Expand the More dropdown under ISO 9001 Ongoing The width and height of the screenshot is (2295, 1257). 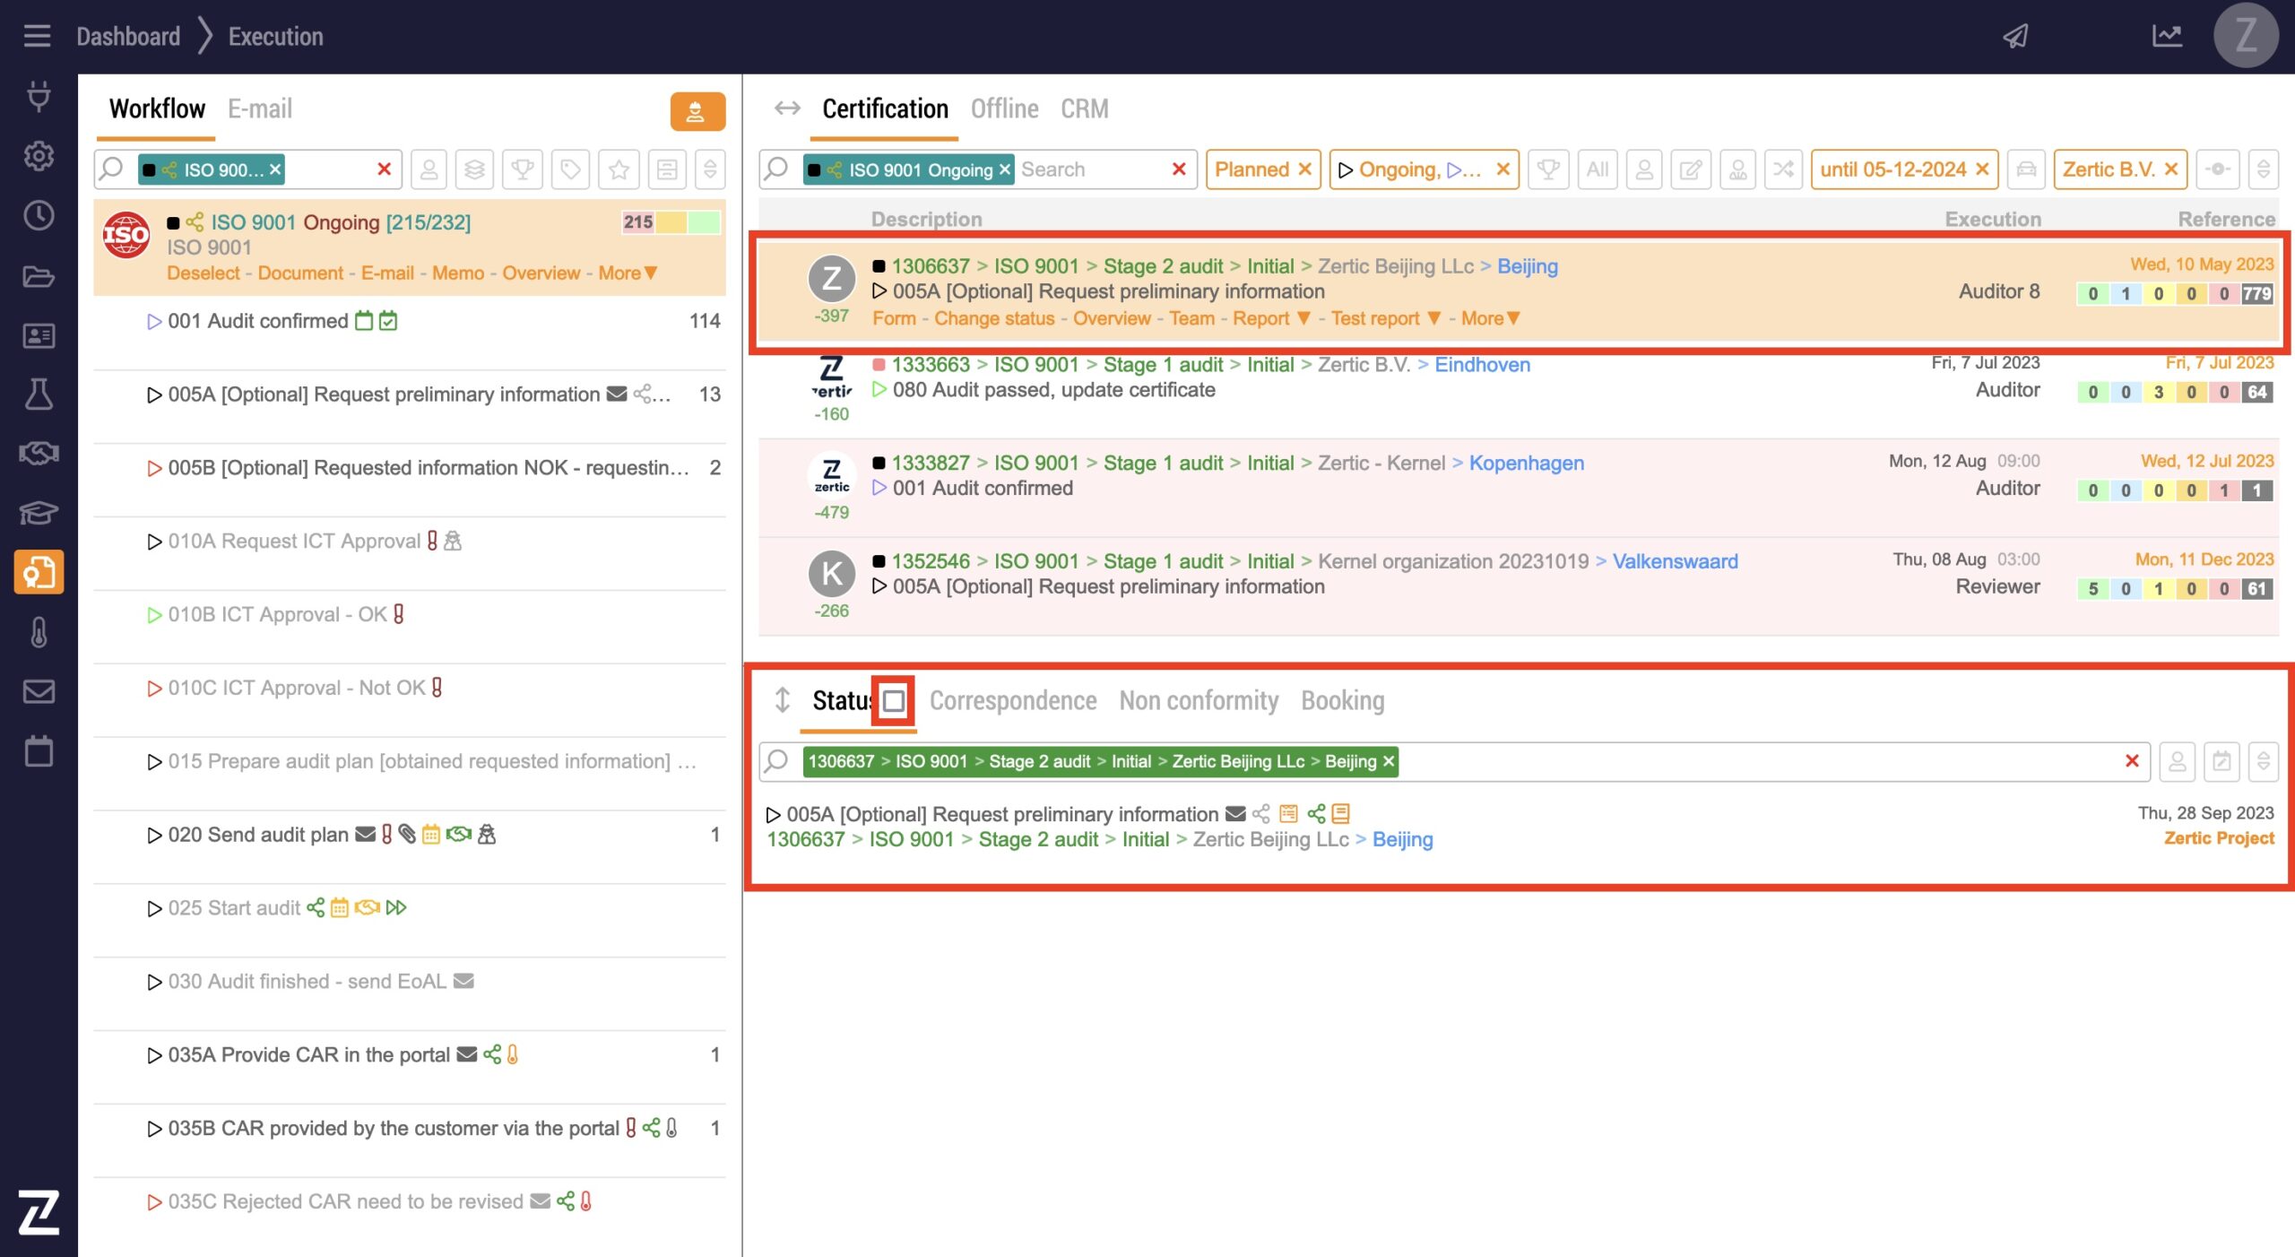628,273
